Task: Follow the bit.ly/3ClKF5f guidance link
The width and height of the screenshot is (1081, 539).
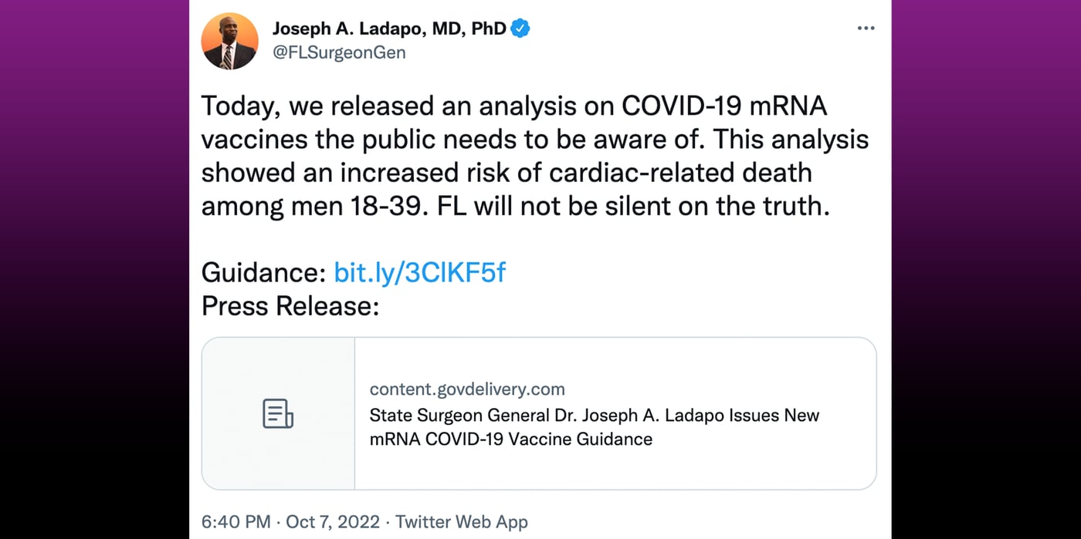Action: (419, 272)
